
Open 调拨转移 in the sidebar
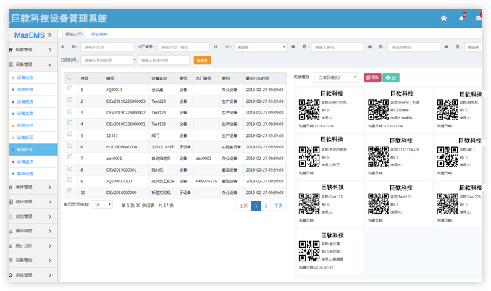coord(25,90)
